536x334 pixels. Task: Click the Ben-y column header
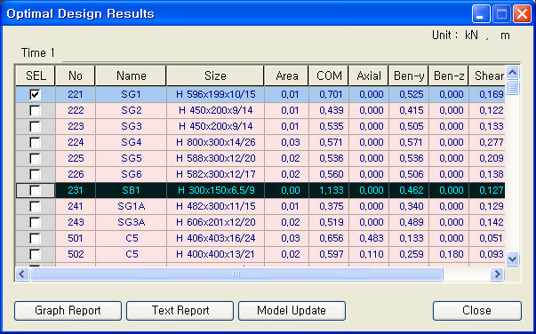click(409, 76)
